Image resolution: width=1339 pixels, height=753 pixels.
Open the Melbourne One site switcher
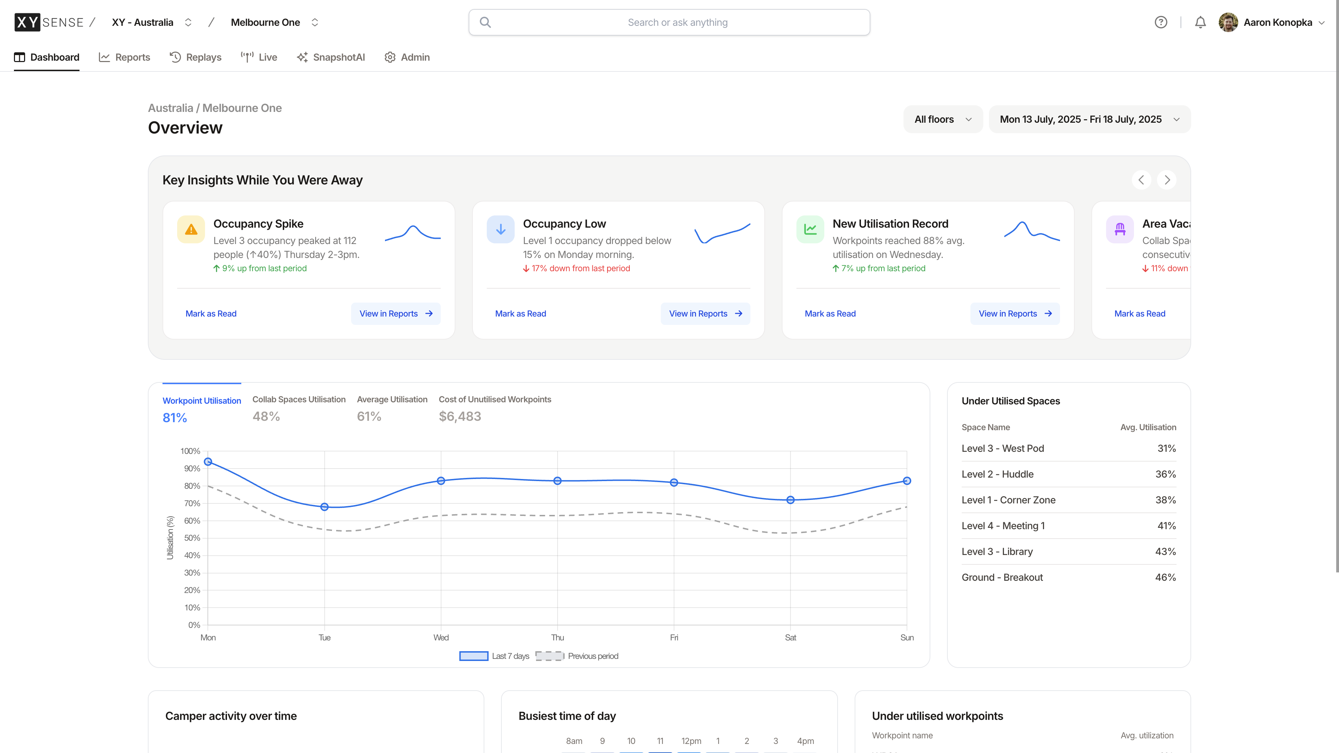tap(274, 22)
